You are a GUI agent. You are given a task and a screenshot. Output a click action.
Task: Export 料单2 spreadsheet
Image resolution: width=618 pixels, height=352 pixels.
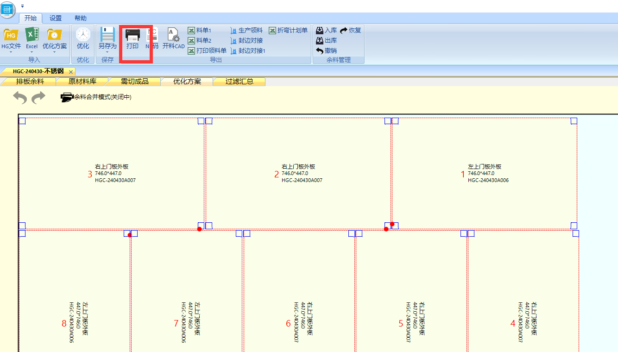[x=200, y=40]
